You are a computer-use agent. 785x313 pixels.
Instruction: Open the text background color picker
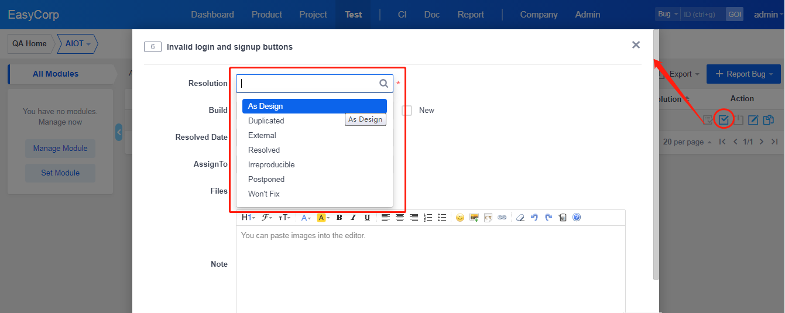[x=323, y=218]
